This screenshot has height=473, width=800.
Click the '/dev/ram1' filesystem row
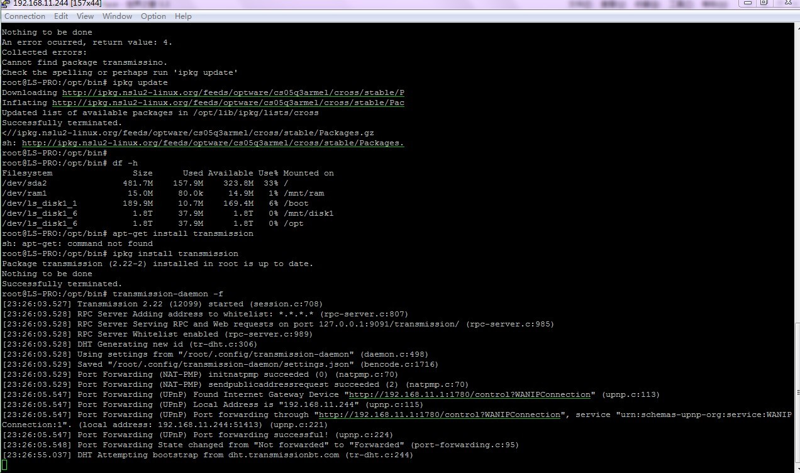point(163,194)
